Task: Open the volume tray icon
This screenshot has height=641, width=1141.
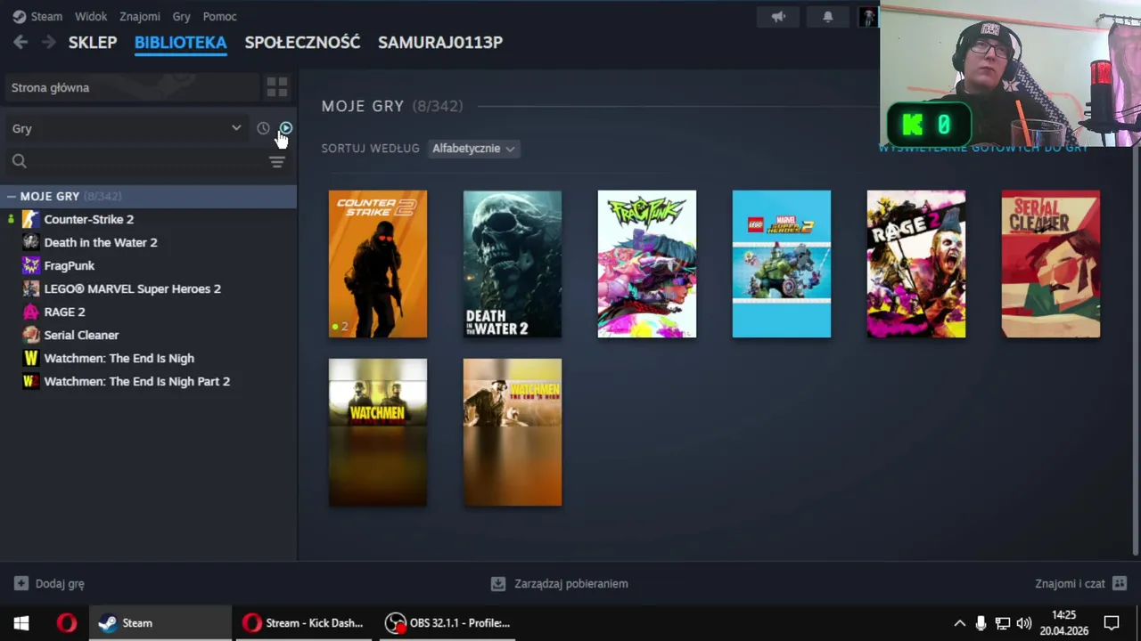Action: point(1024,623)
